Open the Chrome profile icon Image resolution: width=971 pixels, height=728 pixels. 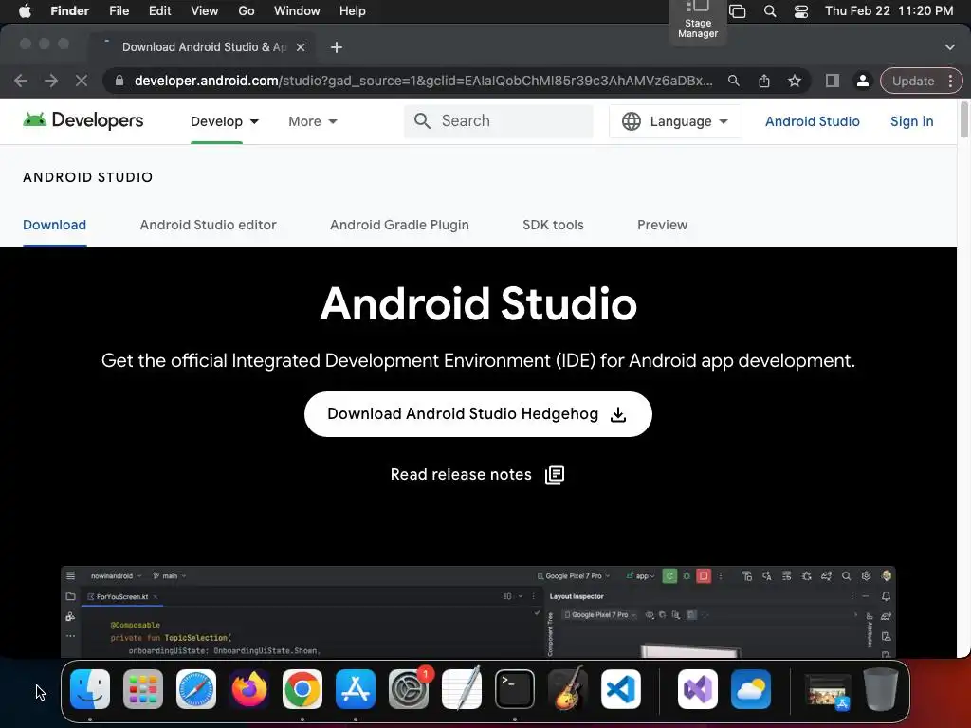click(x=862, y=81)
